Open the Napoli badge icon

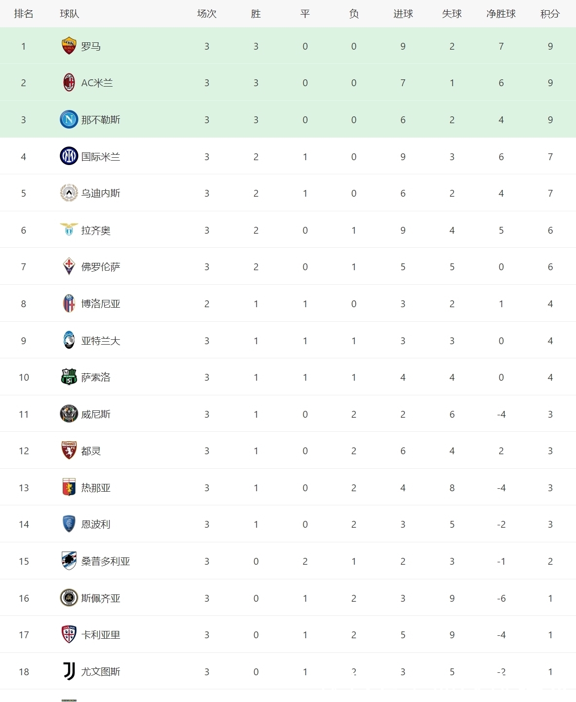pyautogui.click(x=69, y=119)
